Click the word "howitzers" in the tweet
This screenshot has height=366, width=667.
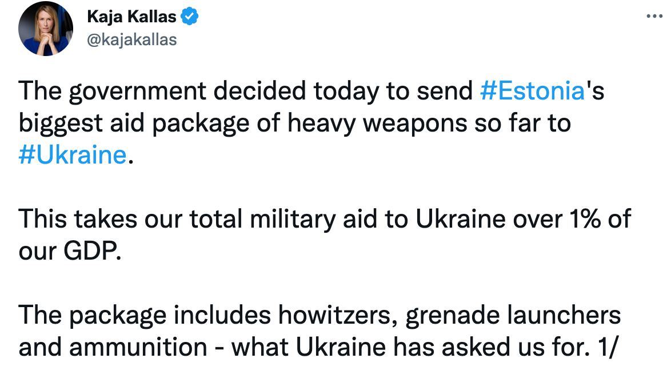337,315
